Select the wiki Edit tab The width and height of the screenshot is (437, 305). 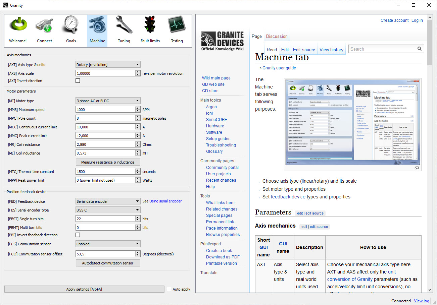[x=285, y=50]
